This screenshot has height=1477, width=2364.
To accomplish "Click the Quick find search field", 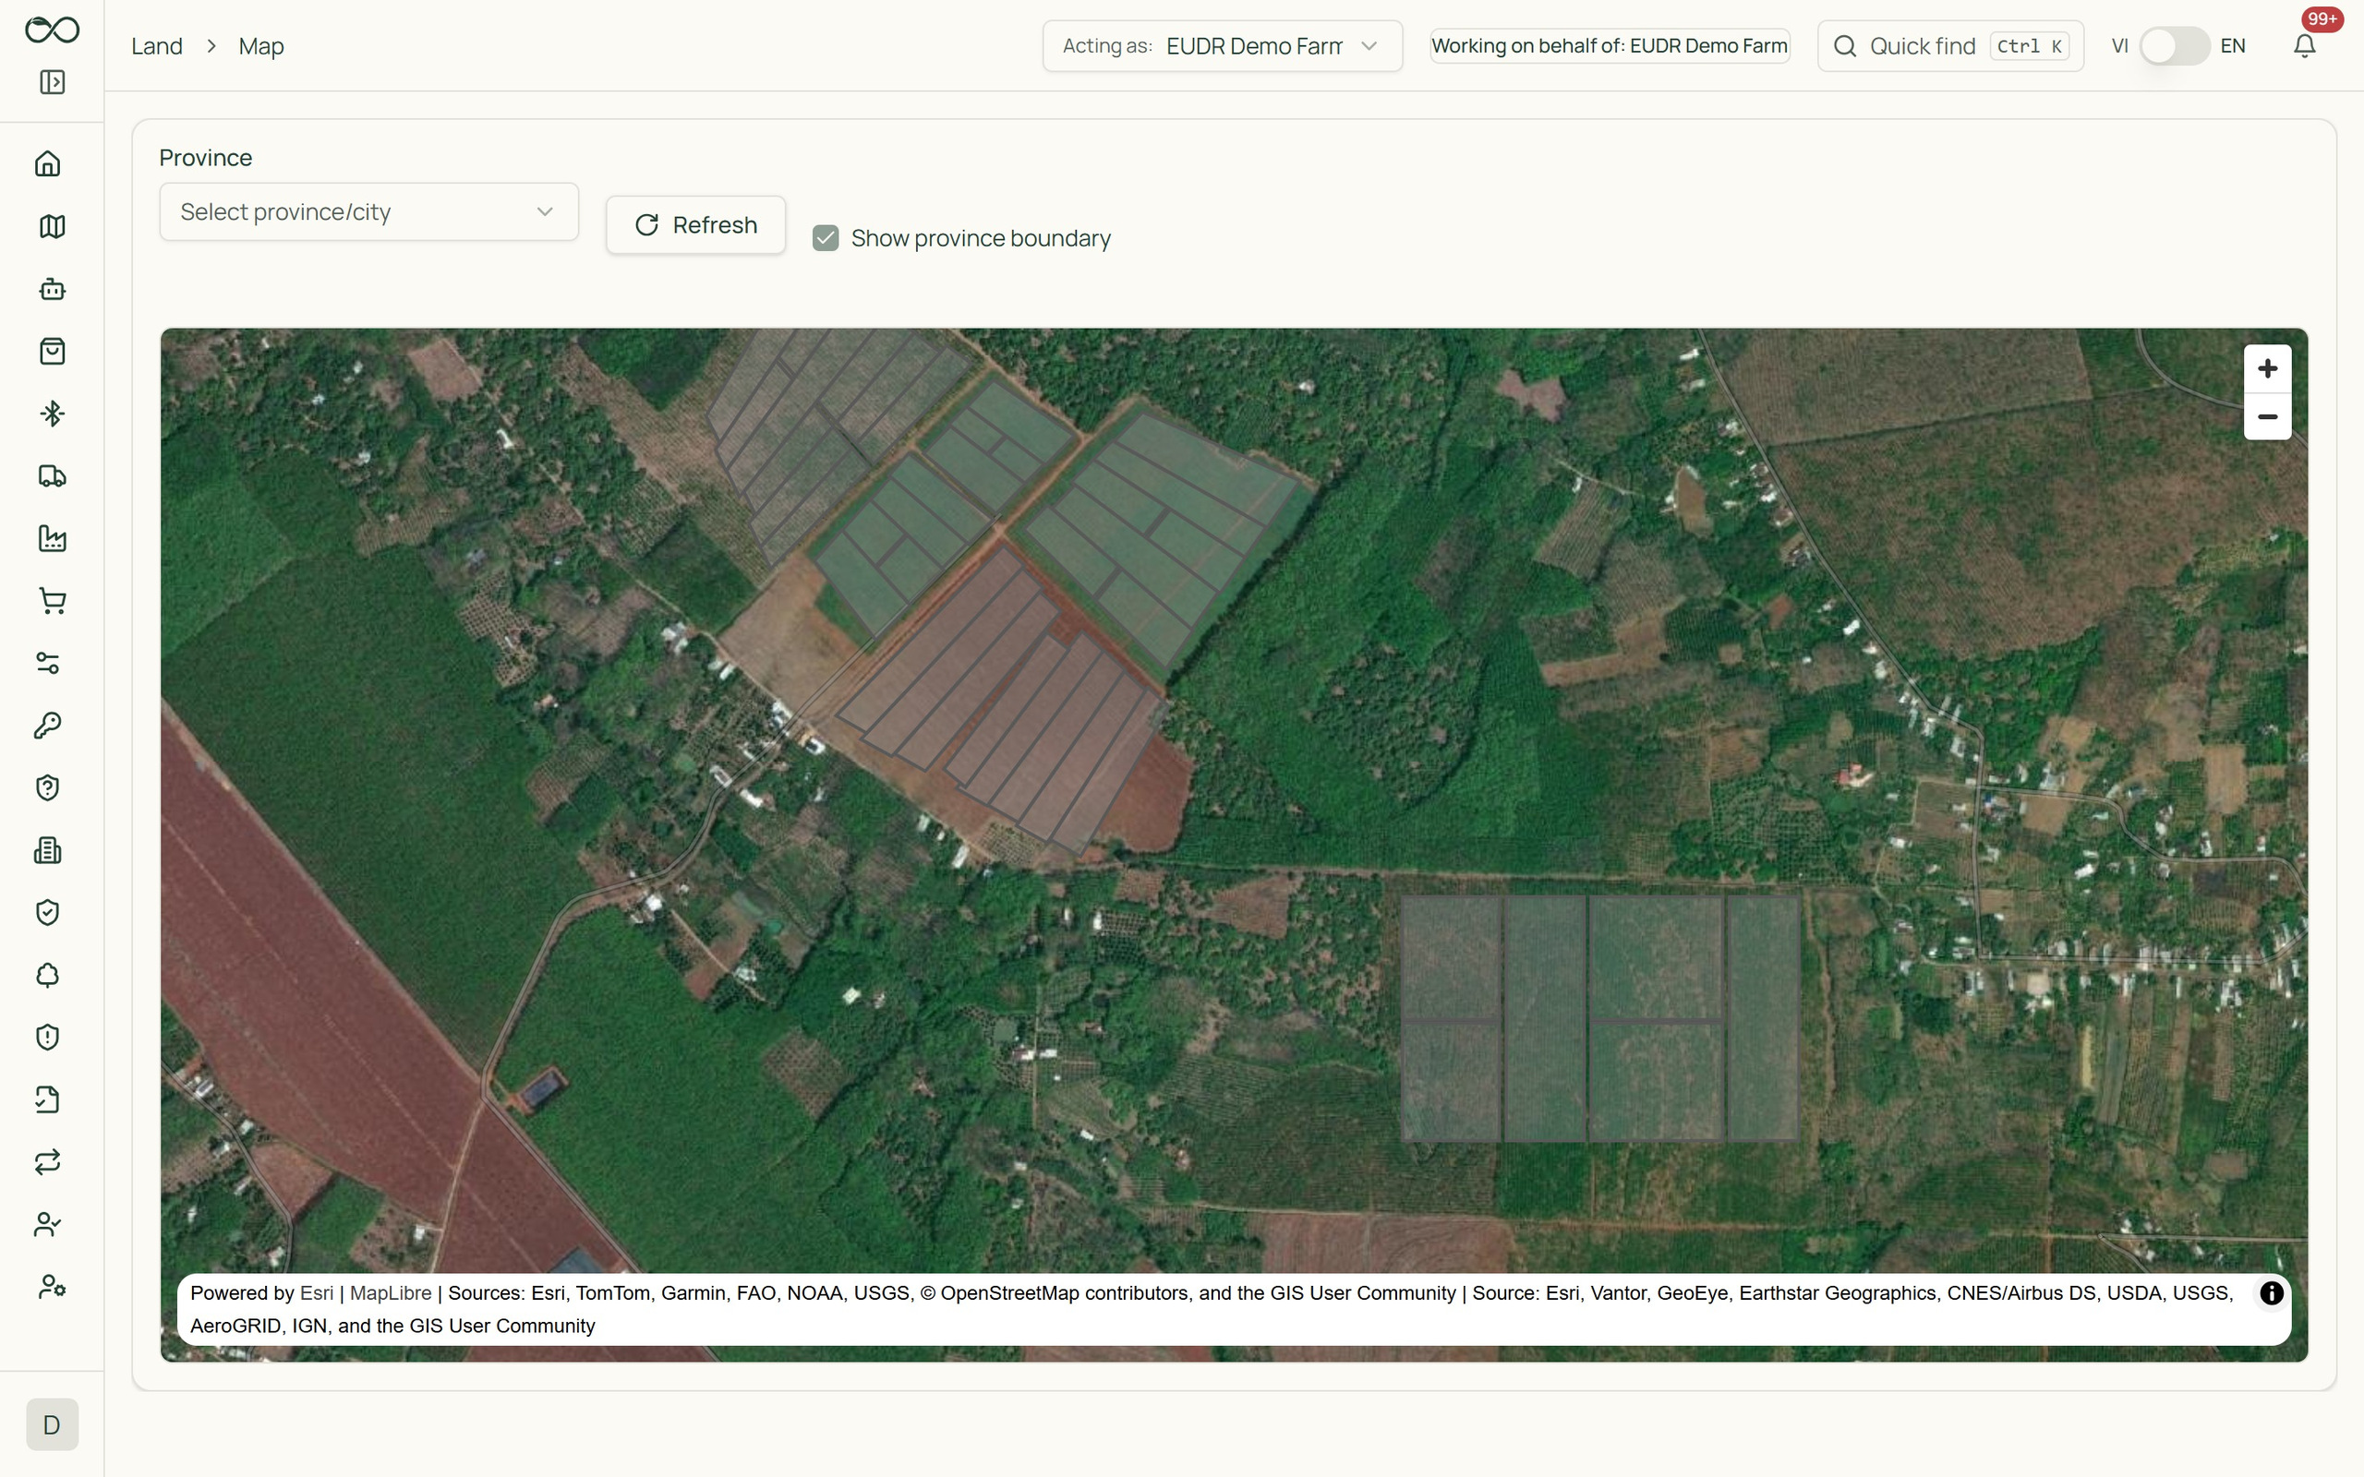I will 1949,46.
